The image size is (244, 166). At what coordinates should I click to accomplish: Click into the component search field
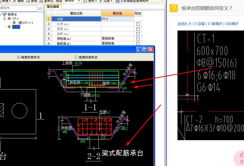[18, 8]
